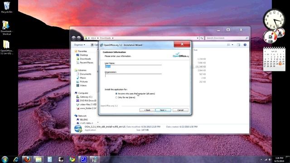
Task: Open the Explorer view options dropdown arrow
Action: coord(232,45)
